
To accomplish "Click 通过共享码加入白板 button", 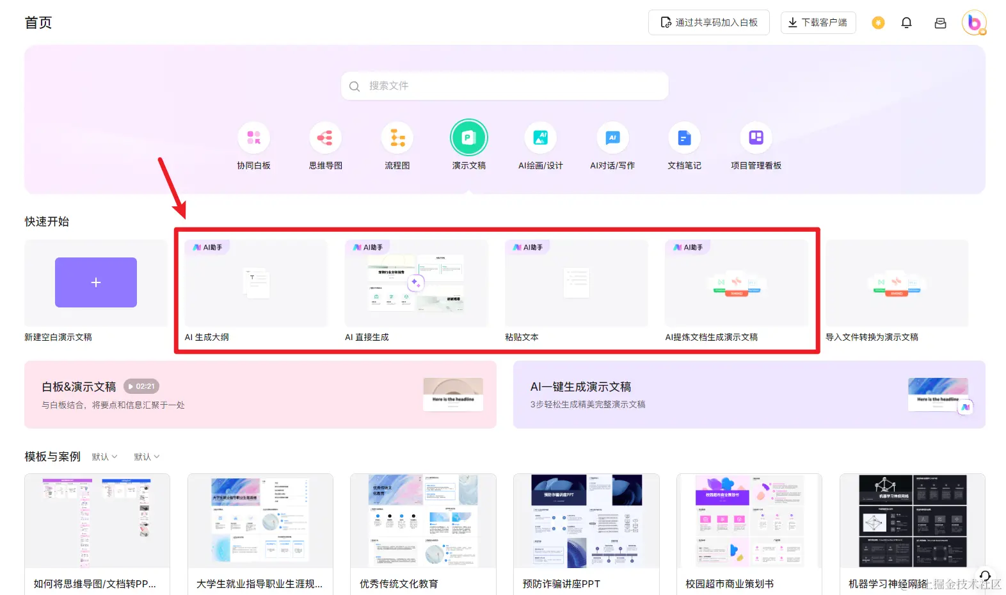I will tap(709, 22).
